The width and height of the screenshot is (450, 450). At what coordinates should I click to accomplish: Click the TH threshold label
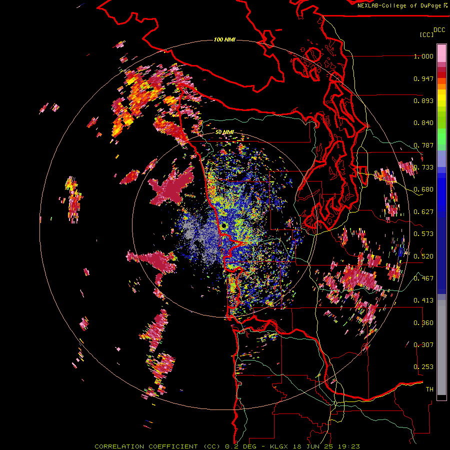[x=429, y=389]
